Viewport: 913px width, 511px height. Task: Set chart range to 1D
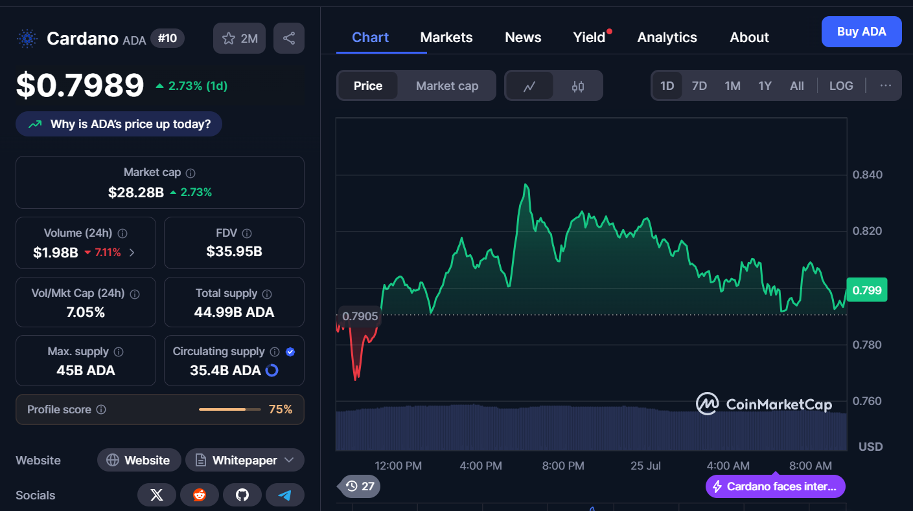pos(667,85)
